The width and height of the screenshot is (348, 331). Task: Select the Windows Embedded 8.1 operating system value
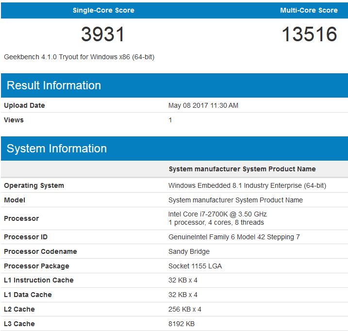(x=247, y=185)
